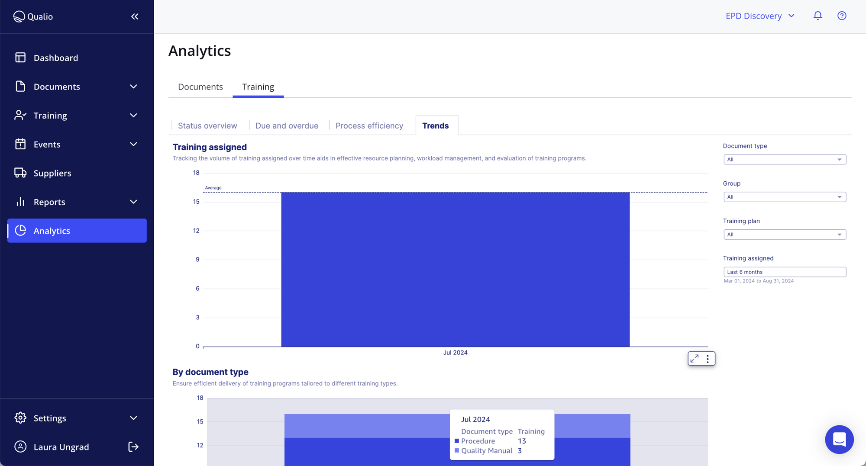Expand the Training assigned chart to fullscreen
866x466 pixels.
pyautogui.click(x=695, y=358)
